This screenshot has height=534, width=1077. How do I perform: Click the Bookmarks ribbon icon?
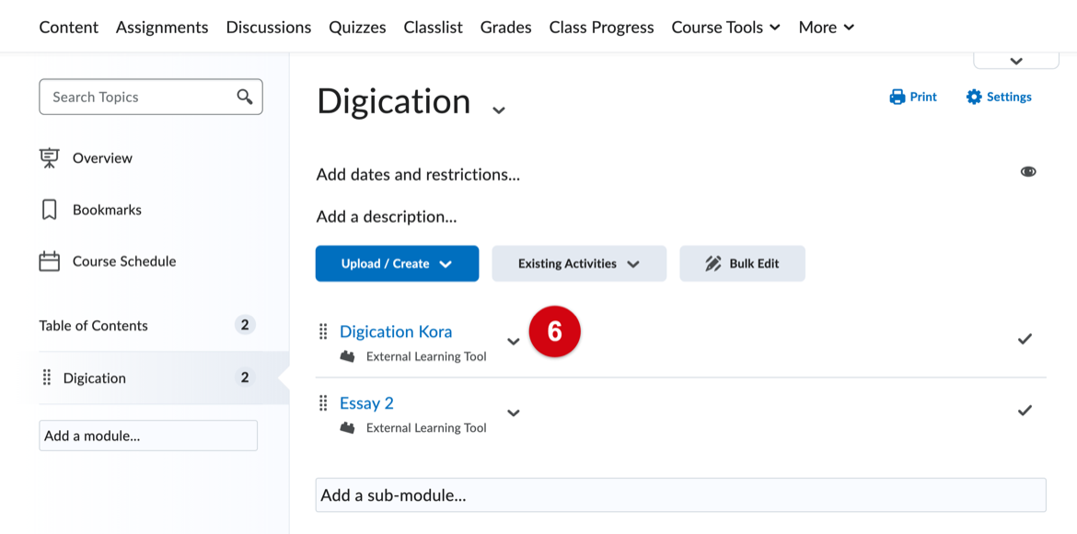(49, 210)
